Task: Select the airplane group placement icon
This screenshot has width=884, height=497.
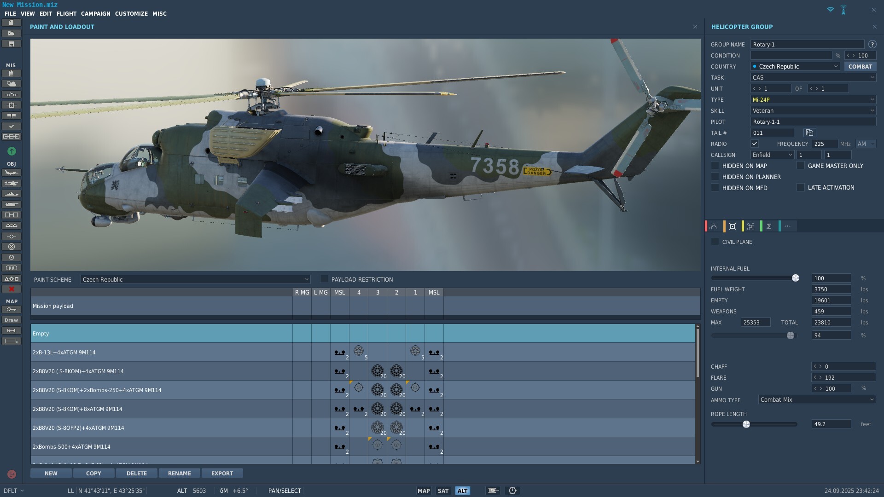Action: pos(12,173)
